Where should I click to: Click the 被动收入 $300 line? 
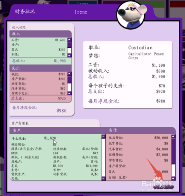127,71
